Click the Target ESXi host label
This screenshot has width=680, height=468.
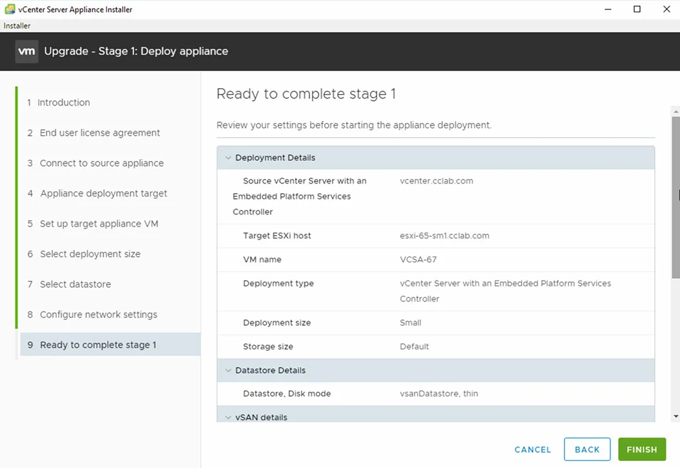(x=277, y=236)
